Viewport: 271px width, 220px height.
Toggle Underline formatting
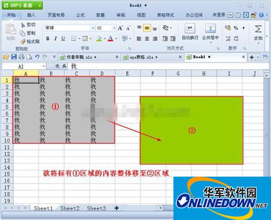tap(63, 38)
